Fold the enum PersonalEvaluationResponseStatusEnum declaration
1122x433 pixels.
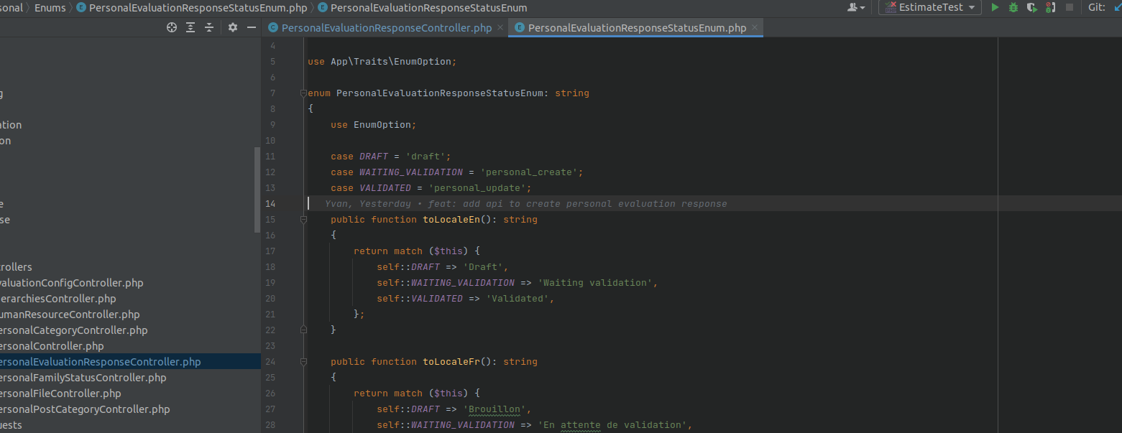[303, 93]
